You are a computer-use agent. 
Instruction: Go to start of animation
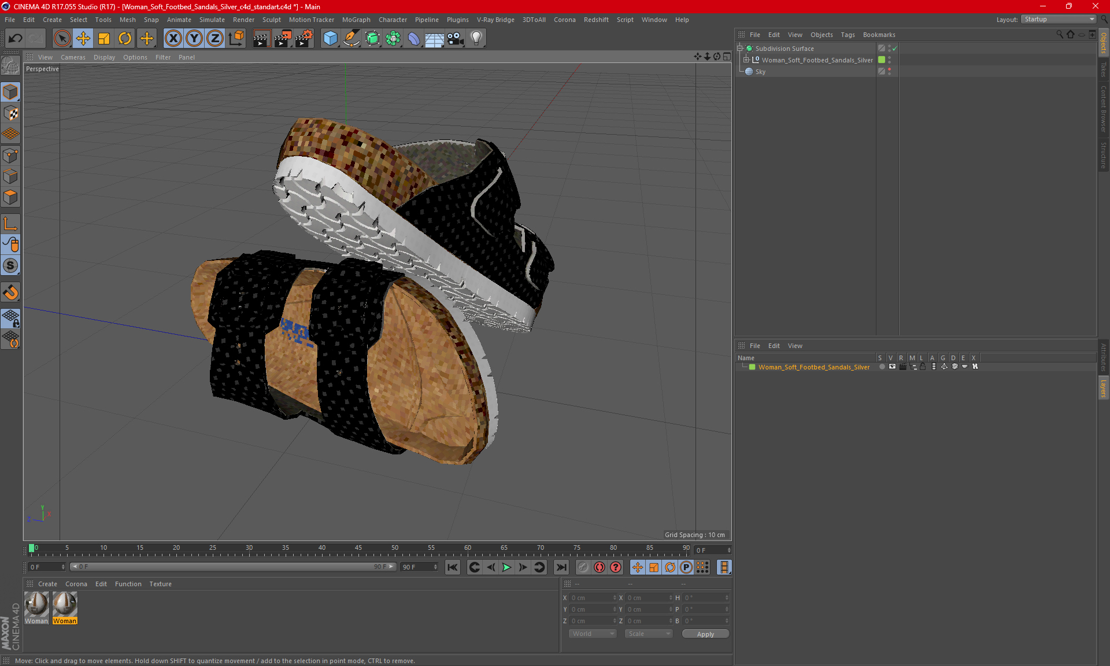point(453,567)
